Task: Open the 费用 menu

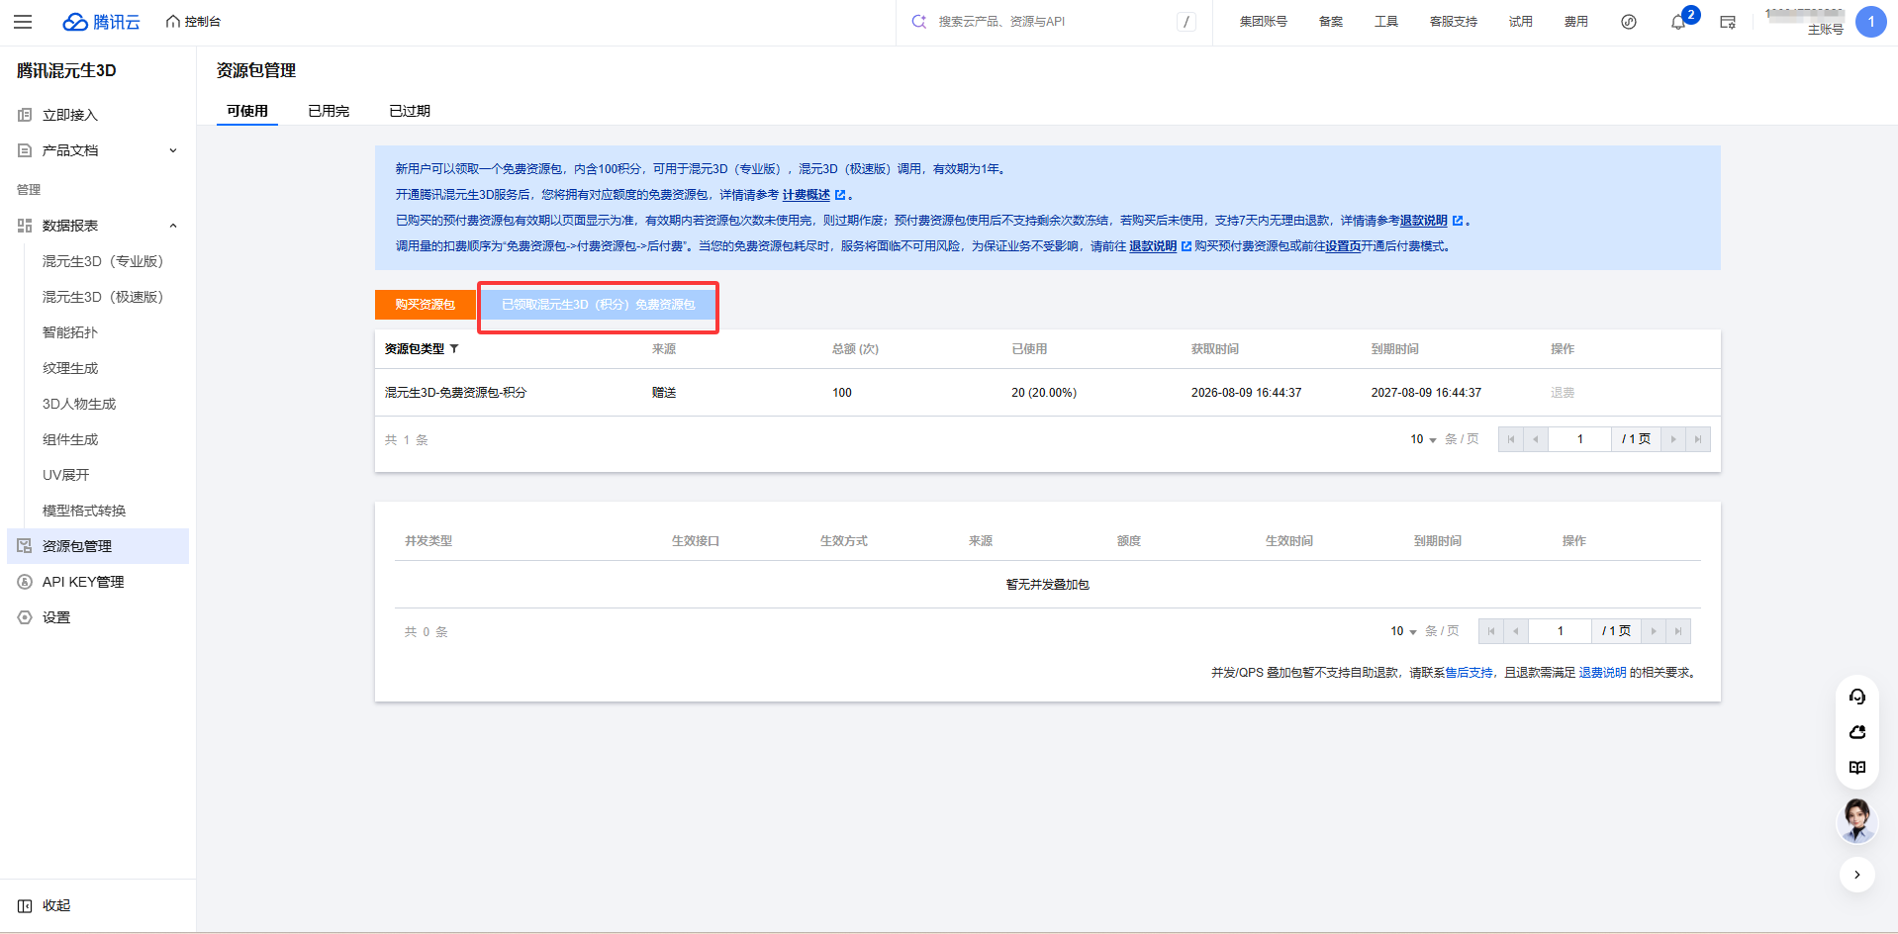Action: tap(1576, 22)
